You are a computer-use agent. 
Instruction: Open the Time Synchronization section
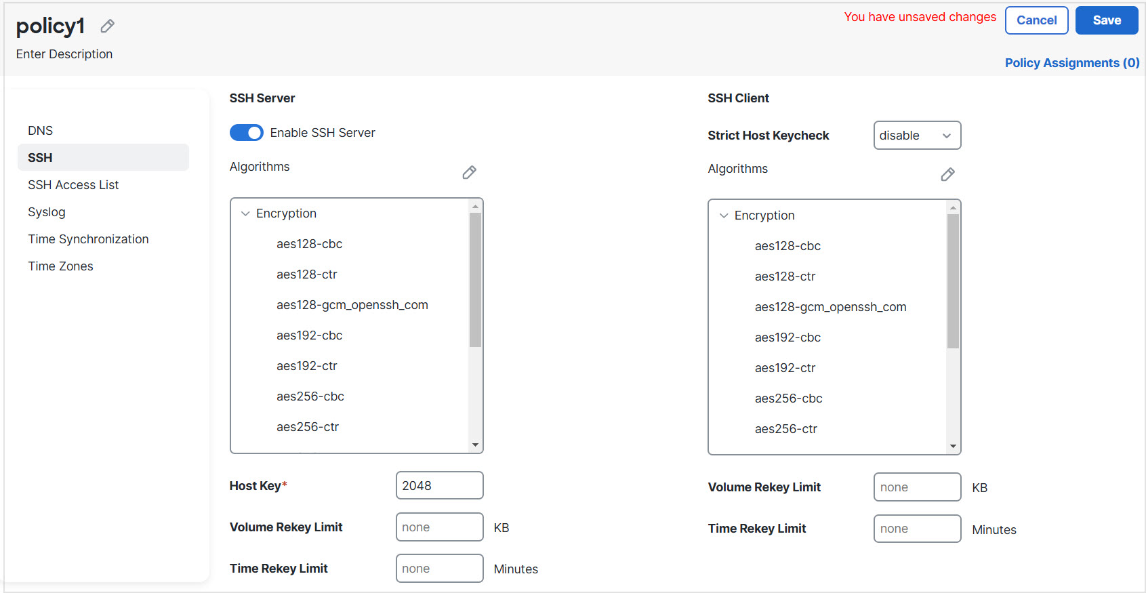click(88, 239)
